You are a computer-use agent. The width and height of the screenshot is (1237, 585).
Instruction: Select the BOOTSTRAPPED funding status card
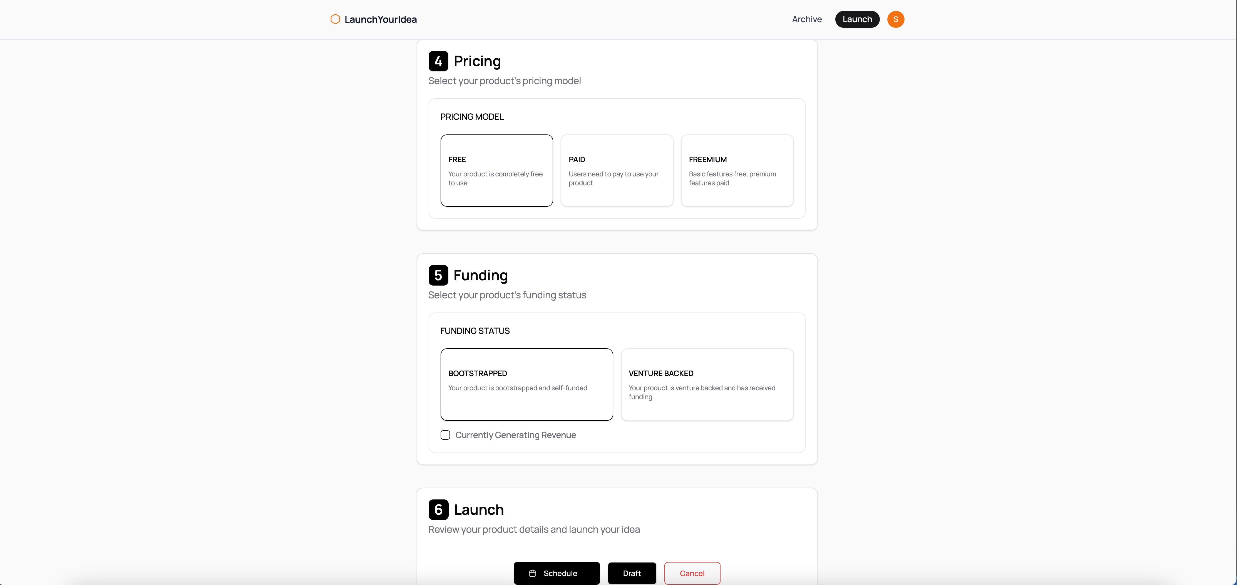coord(527,384)
